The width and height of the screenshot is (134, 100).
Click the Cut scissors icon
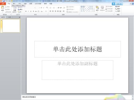pyautogui.click(x=6, y=7)
